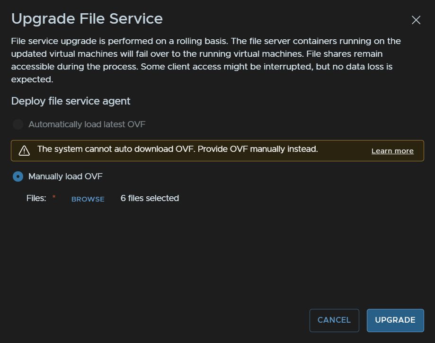Open the Learn more link
Image resolution: width=435 pixels, height=343 pixels.
click(392, 151)
